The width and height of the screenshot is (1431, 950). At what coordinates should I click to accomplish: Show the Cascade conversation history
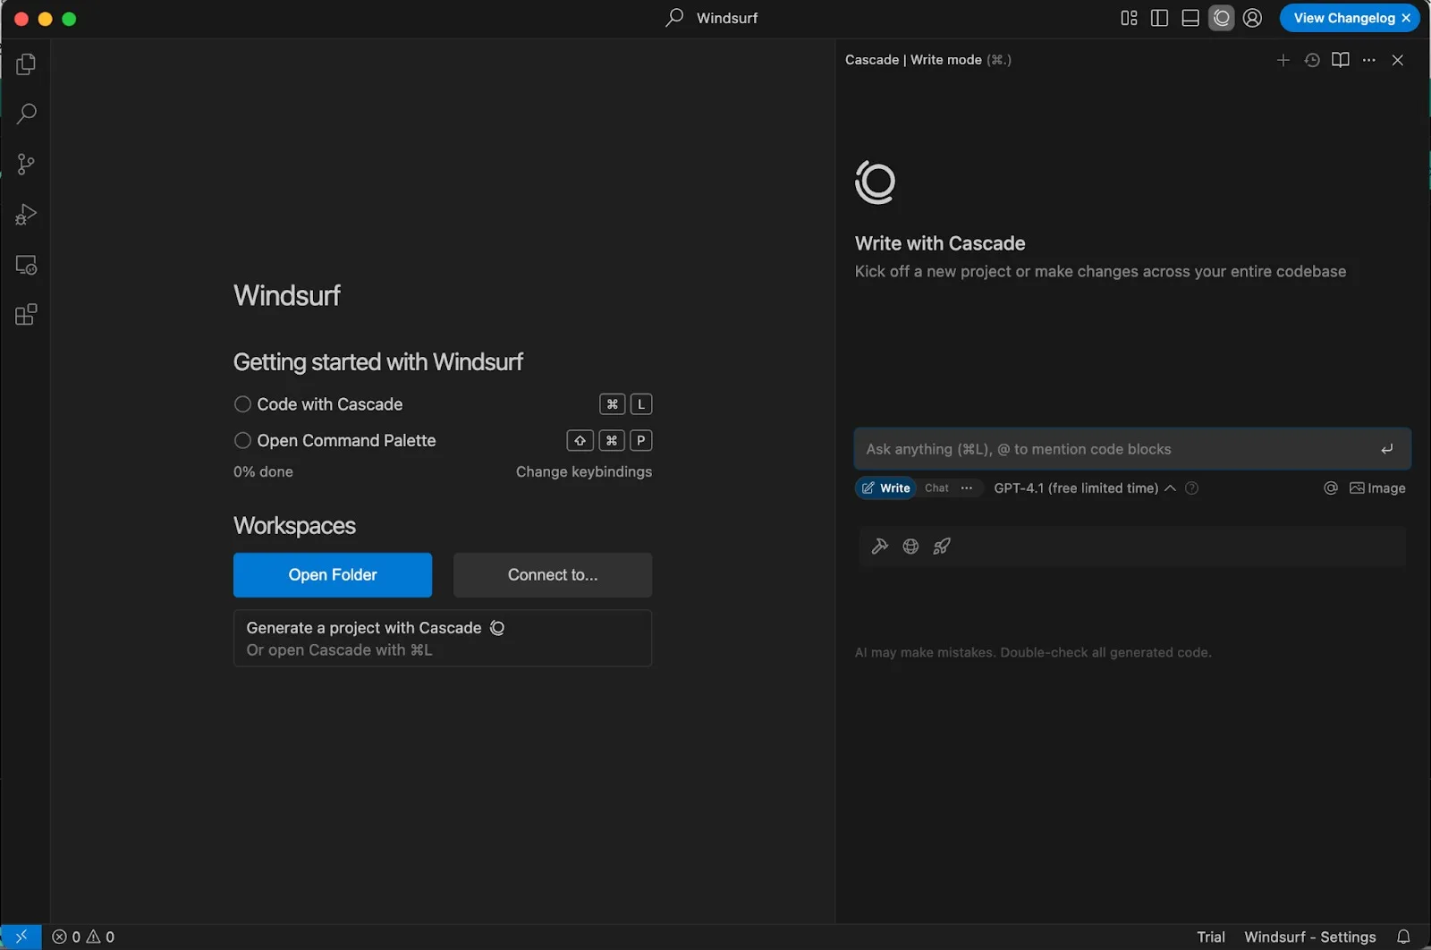[x=1311, y=60]
